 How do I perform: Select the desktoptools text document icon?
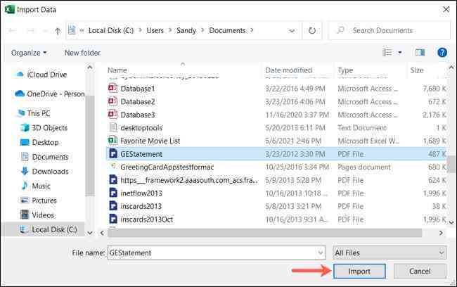click(x=112, y=127)
